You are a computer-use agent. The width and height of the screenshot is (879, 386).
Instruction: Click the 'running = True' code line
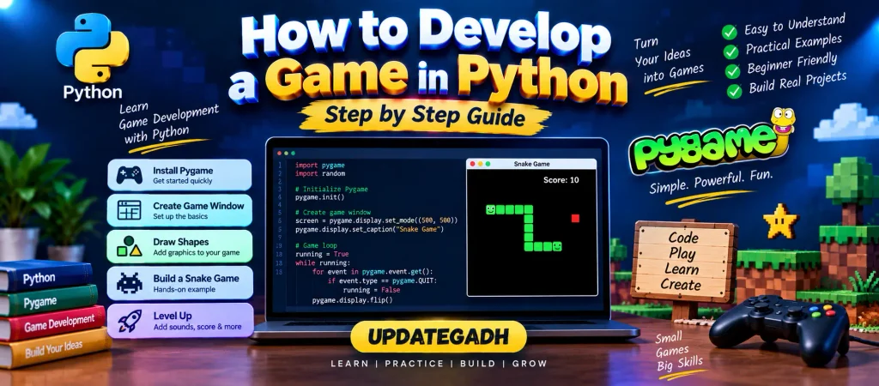coord(322,255)
